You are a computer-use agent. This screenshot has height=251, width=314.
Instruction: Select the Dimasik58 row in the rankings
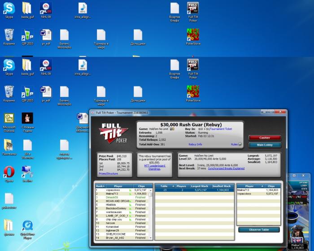point(122,197)
